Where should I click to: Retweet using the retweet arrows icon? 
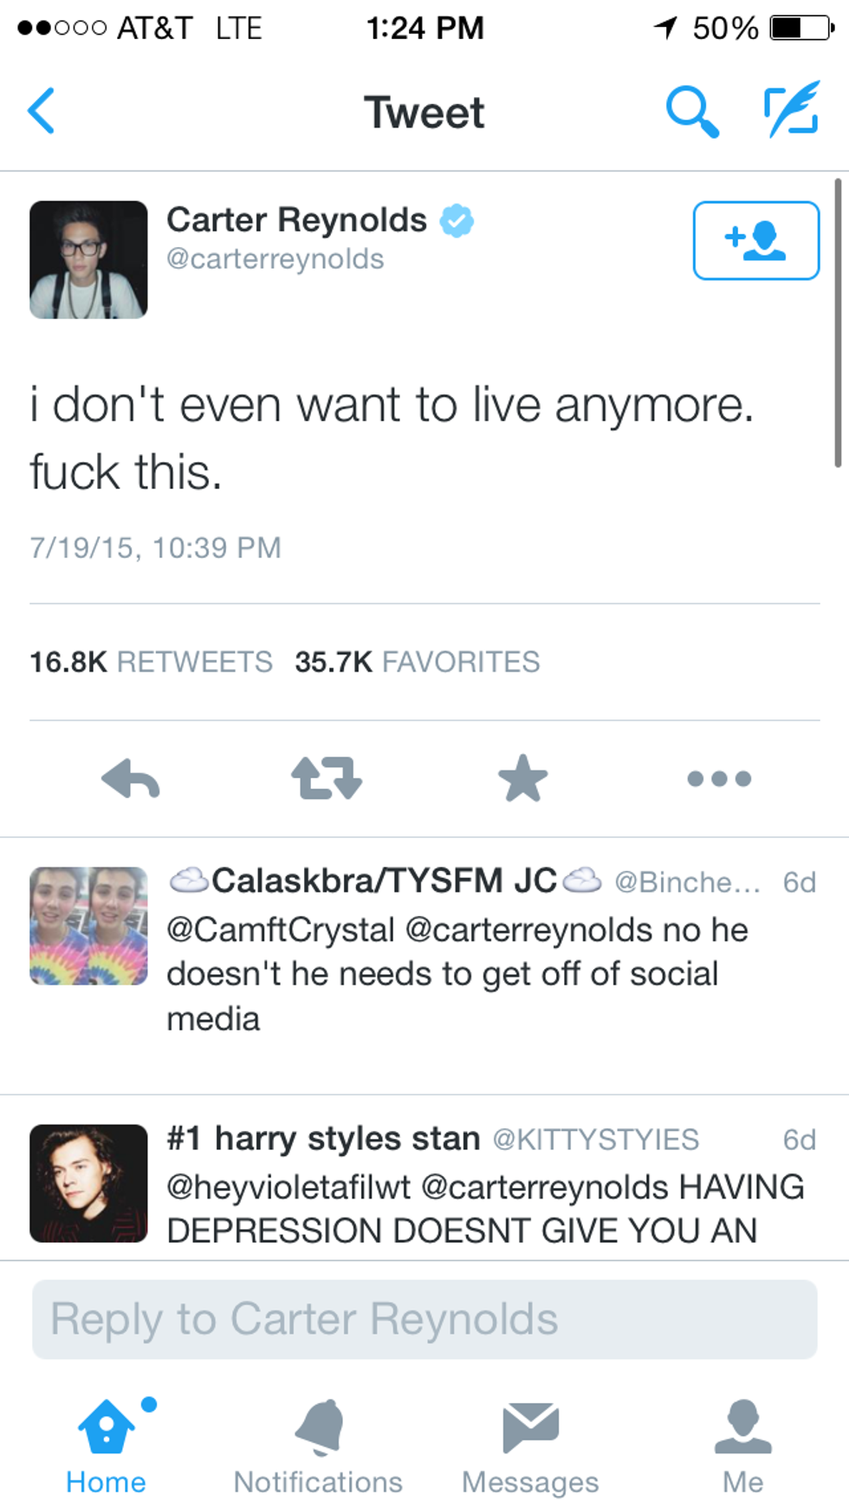pos(327,777)
